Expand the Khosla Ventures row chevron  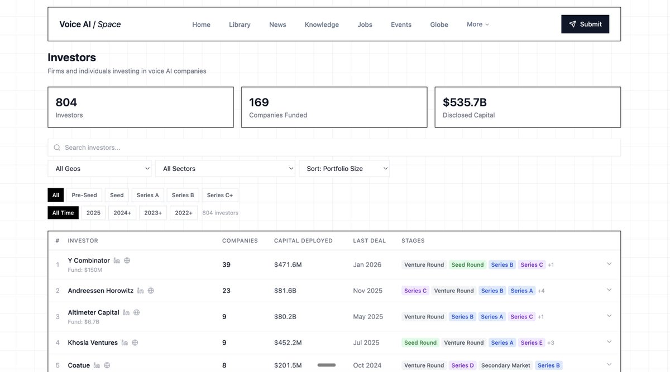pos(609,342)
